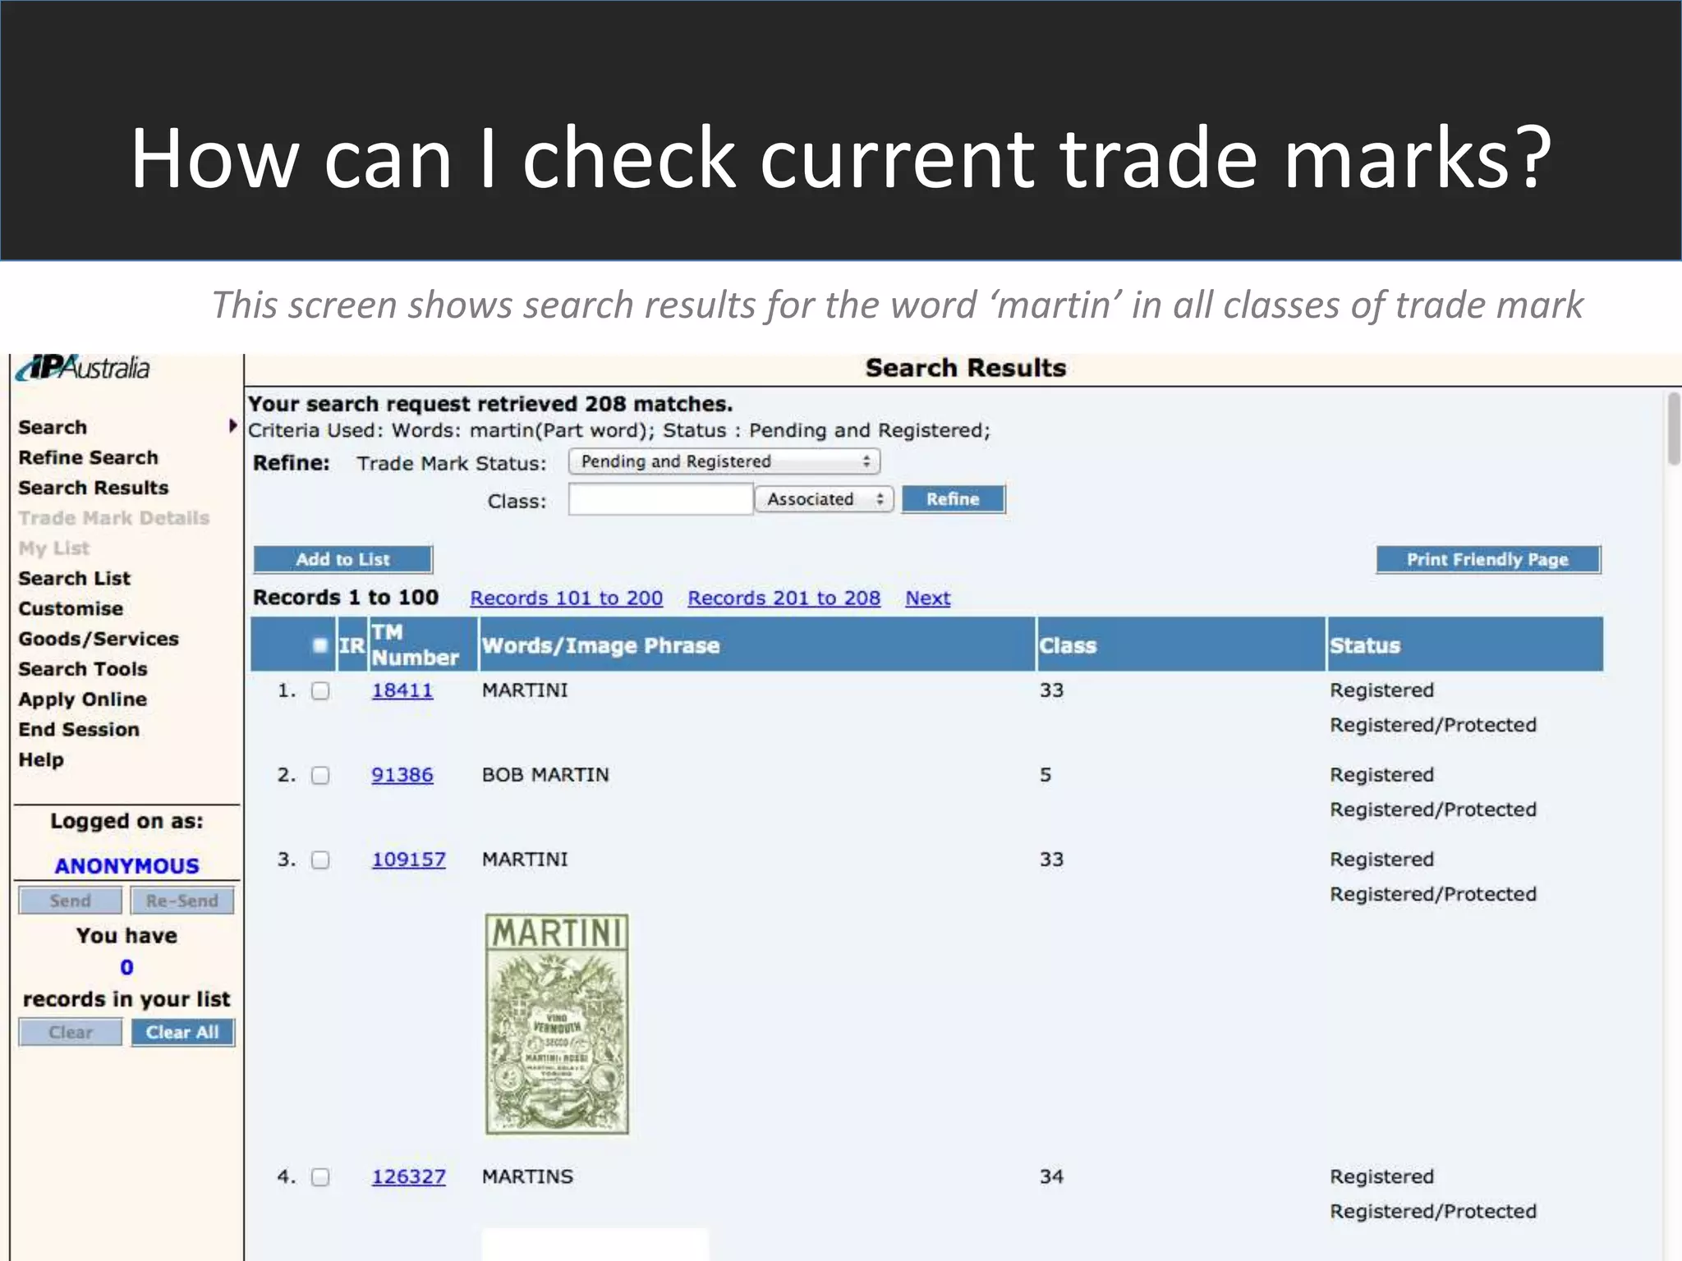Check the box for record 109157

pyautogui.click(x=320, y=860)
